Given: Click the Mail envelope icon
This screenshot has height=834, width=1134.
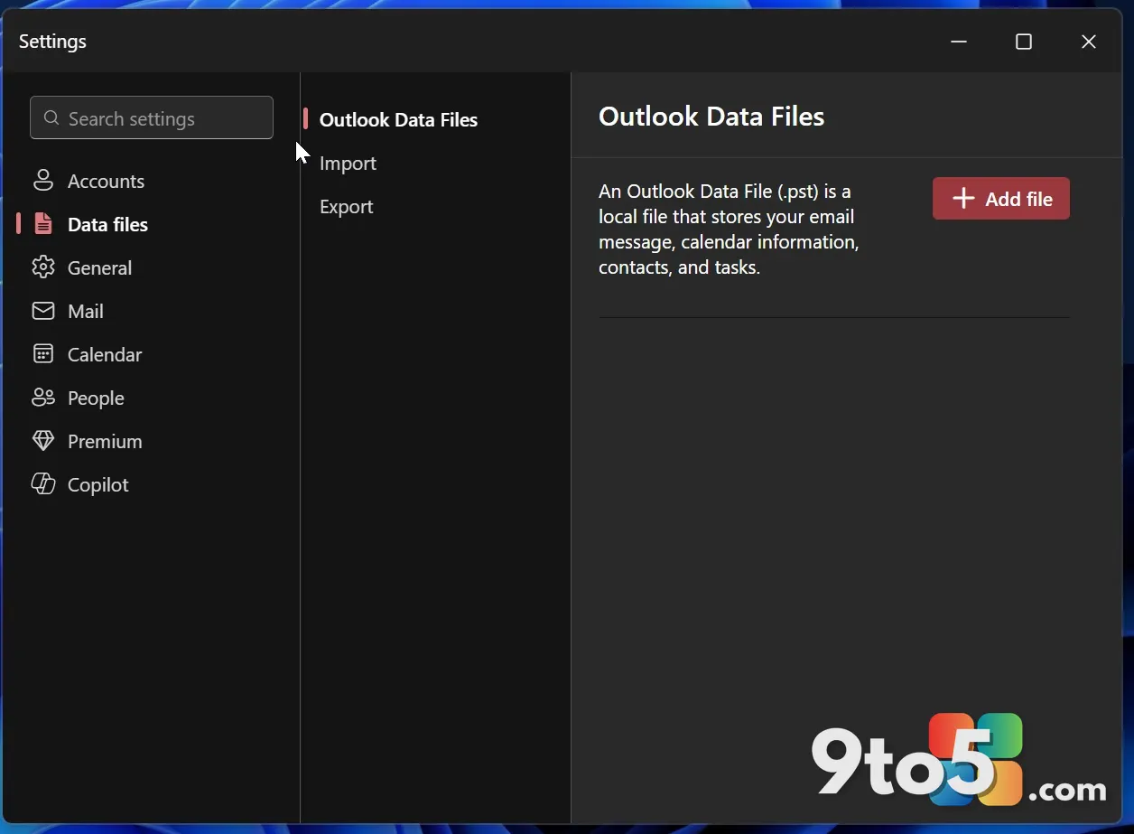Looking at the screenshot, I should [x=43, y=311].
